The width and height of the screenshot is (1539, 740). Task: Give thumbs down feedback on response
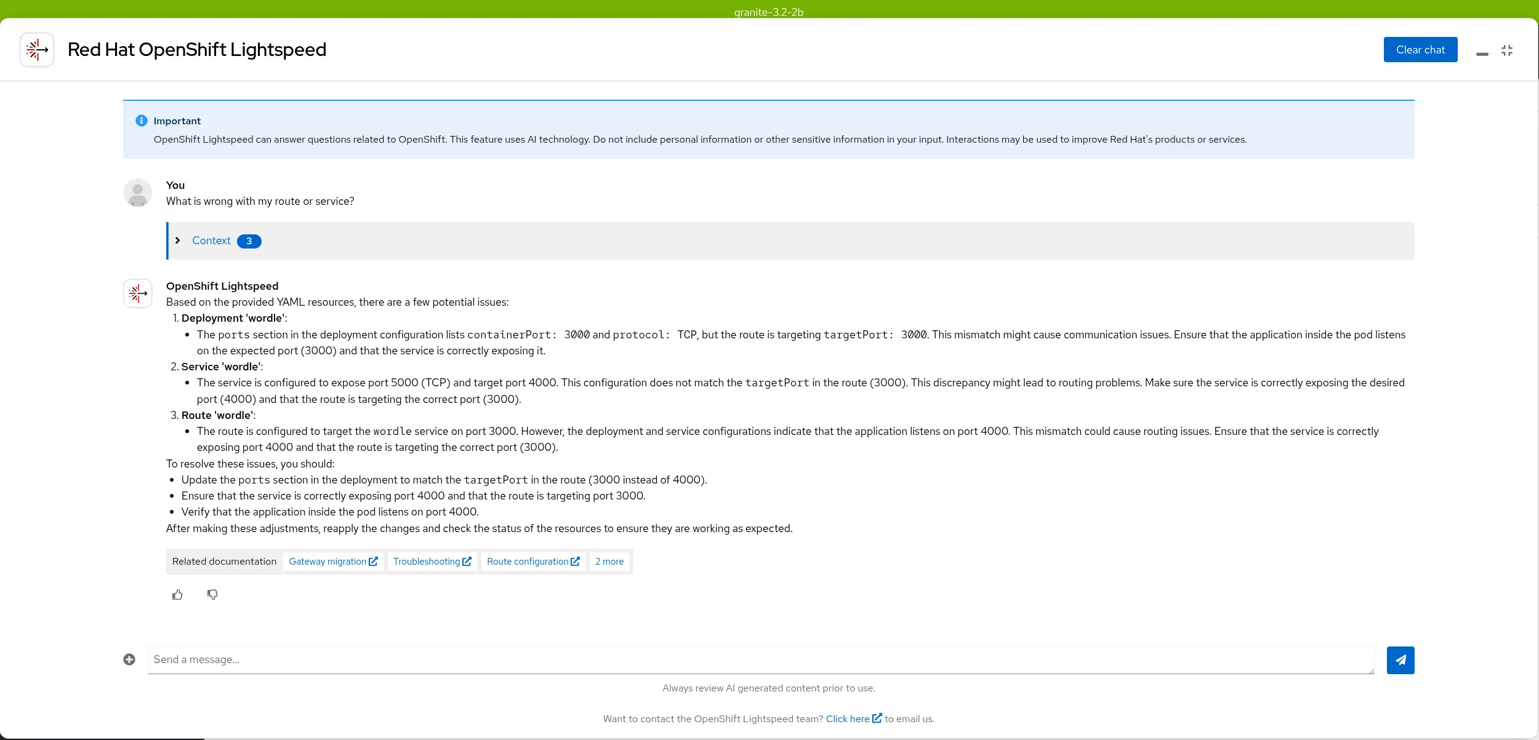click(x=212, y=594)
